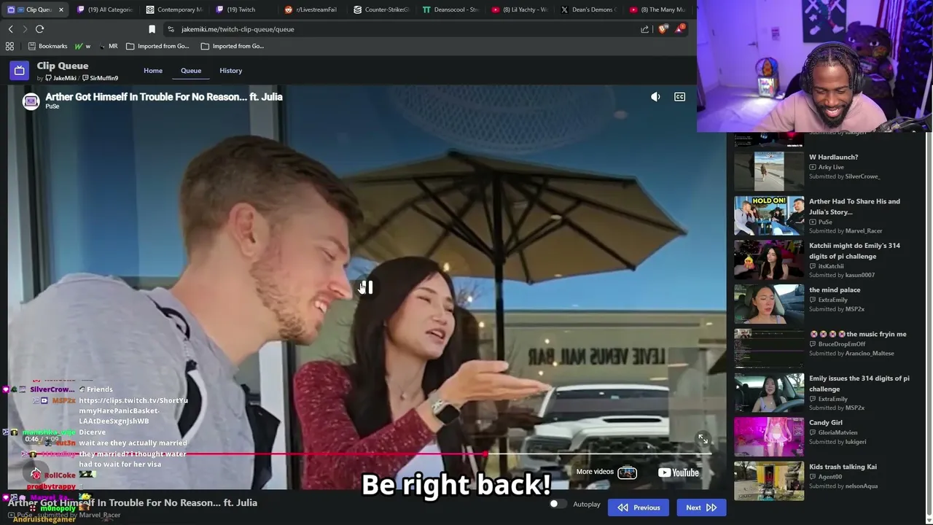Click submitter name 'Arancino_Maltese' in queue list
Image resolution: width=933 pixels, height=525 pixels.
pos(870,354)
